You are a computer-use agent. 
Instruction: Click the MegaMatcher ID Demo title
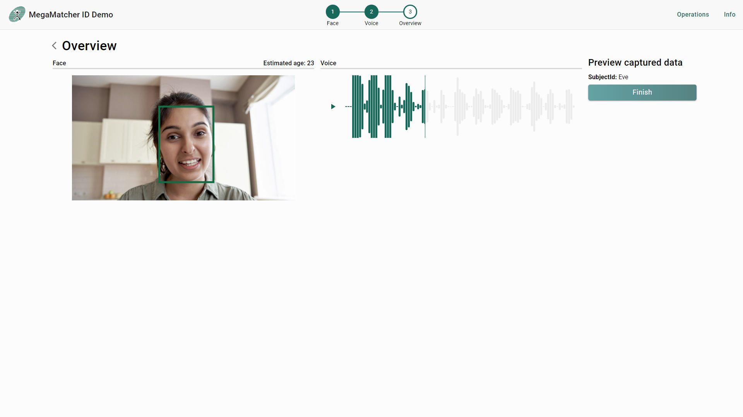(71, 15)
